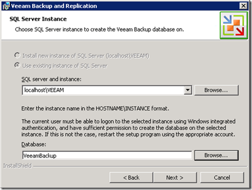252x190 pixels.
Task: Click the Veeam arrows logo in header
Action: click(x=234, y=25)
